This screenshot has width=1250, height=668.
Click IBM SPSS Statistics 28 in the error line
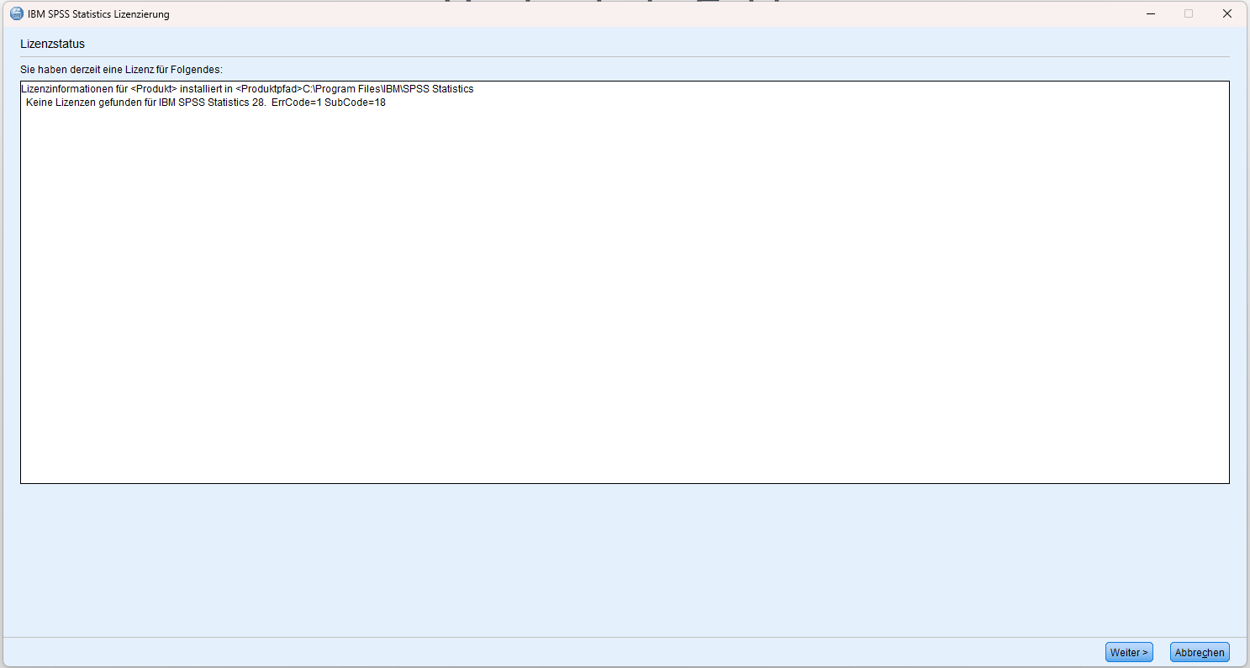pyautogui.click(x=212, y=103)
